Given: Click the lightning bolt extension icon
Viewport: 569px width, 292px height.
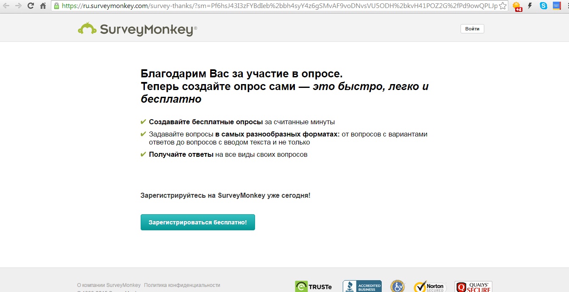Looking at the screenshot, I should coord(530,6).
